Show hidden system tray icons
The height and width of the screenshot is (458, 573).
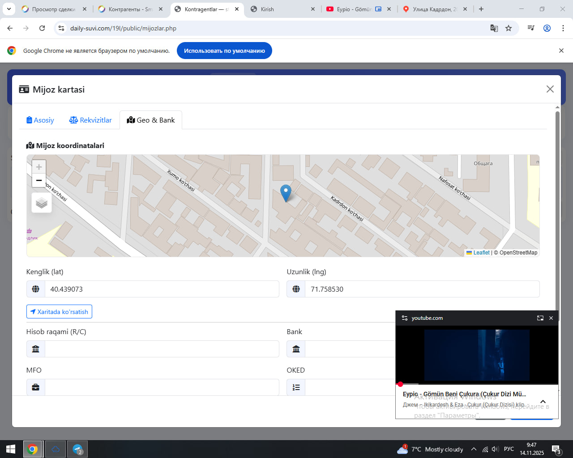(x=474, y=449)
